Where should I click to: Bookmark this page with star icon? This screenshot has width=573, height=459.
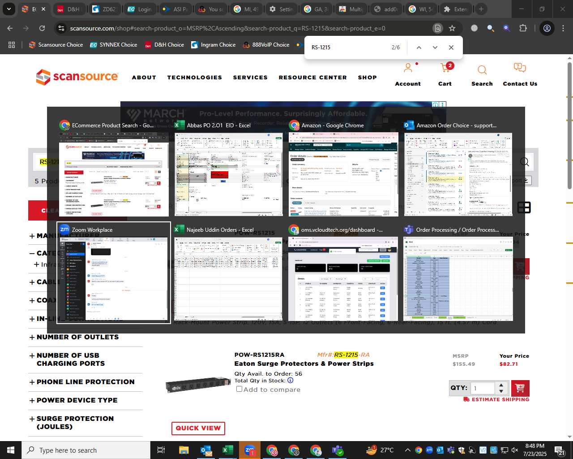tap(452, 28)
